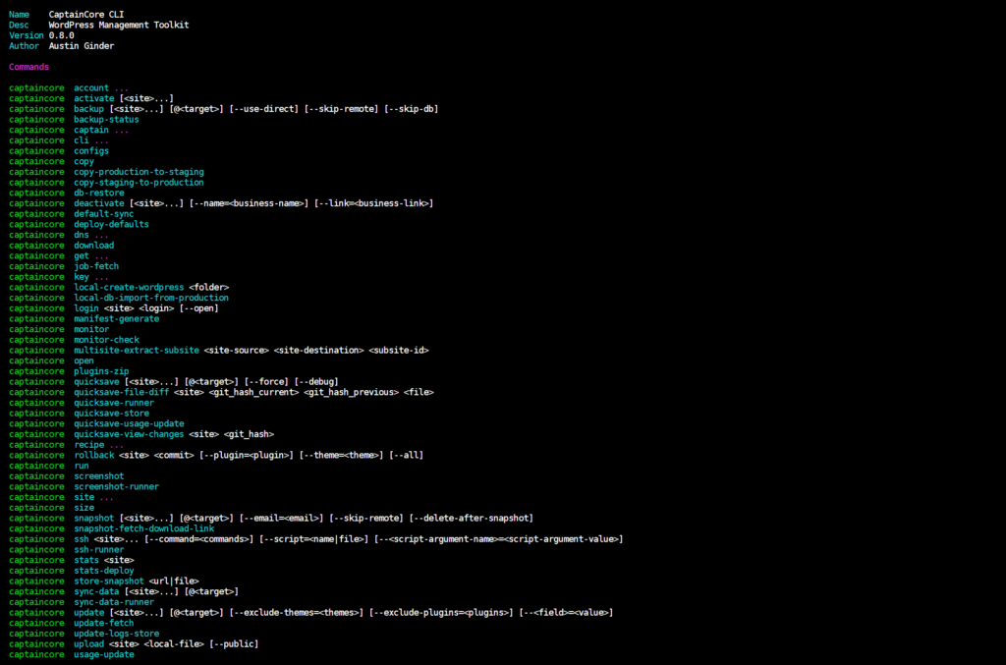Click the 'account' command

pos(91,87)
